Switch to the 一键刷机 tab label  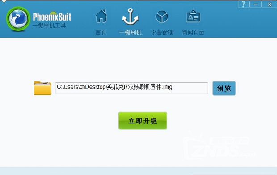pos(130,32)
